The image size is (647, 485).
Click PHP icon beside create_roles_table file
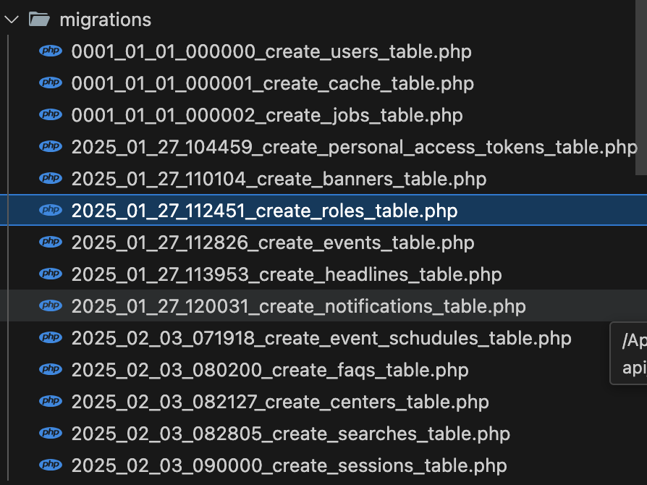[51, 211]
